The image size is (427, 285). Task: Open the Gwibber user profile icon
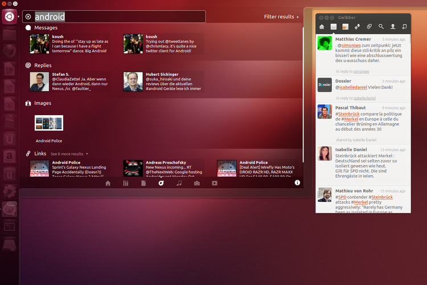coord(393,27)
